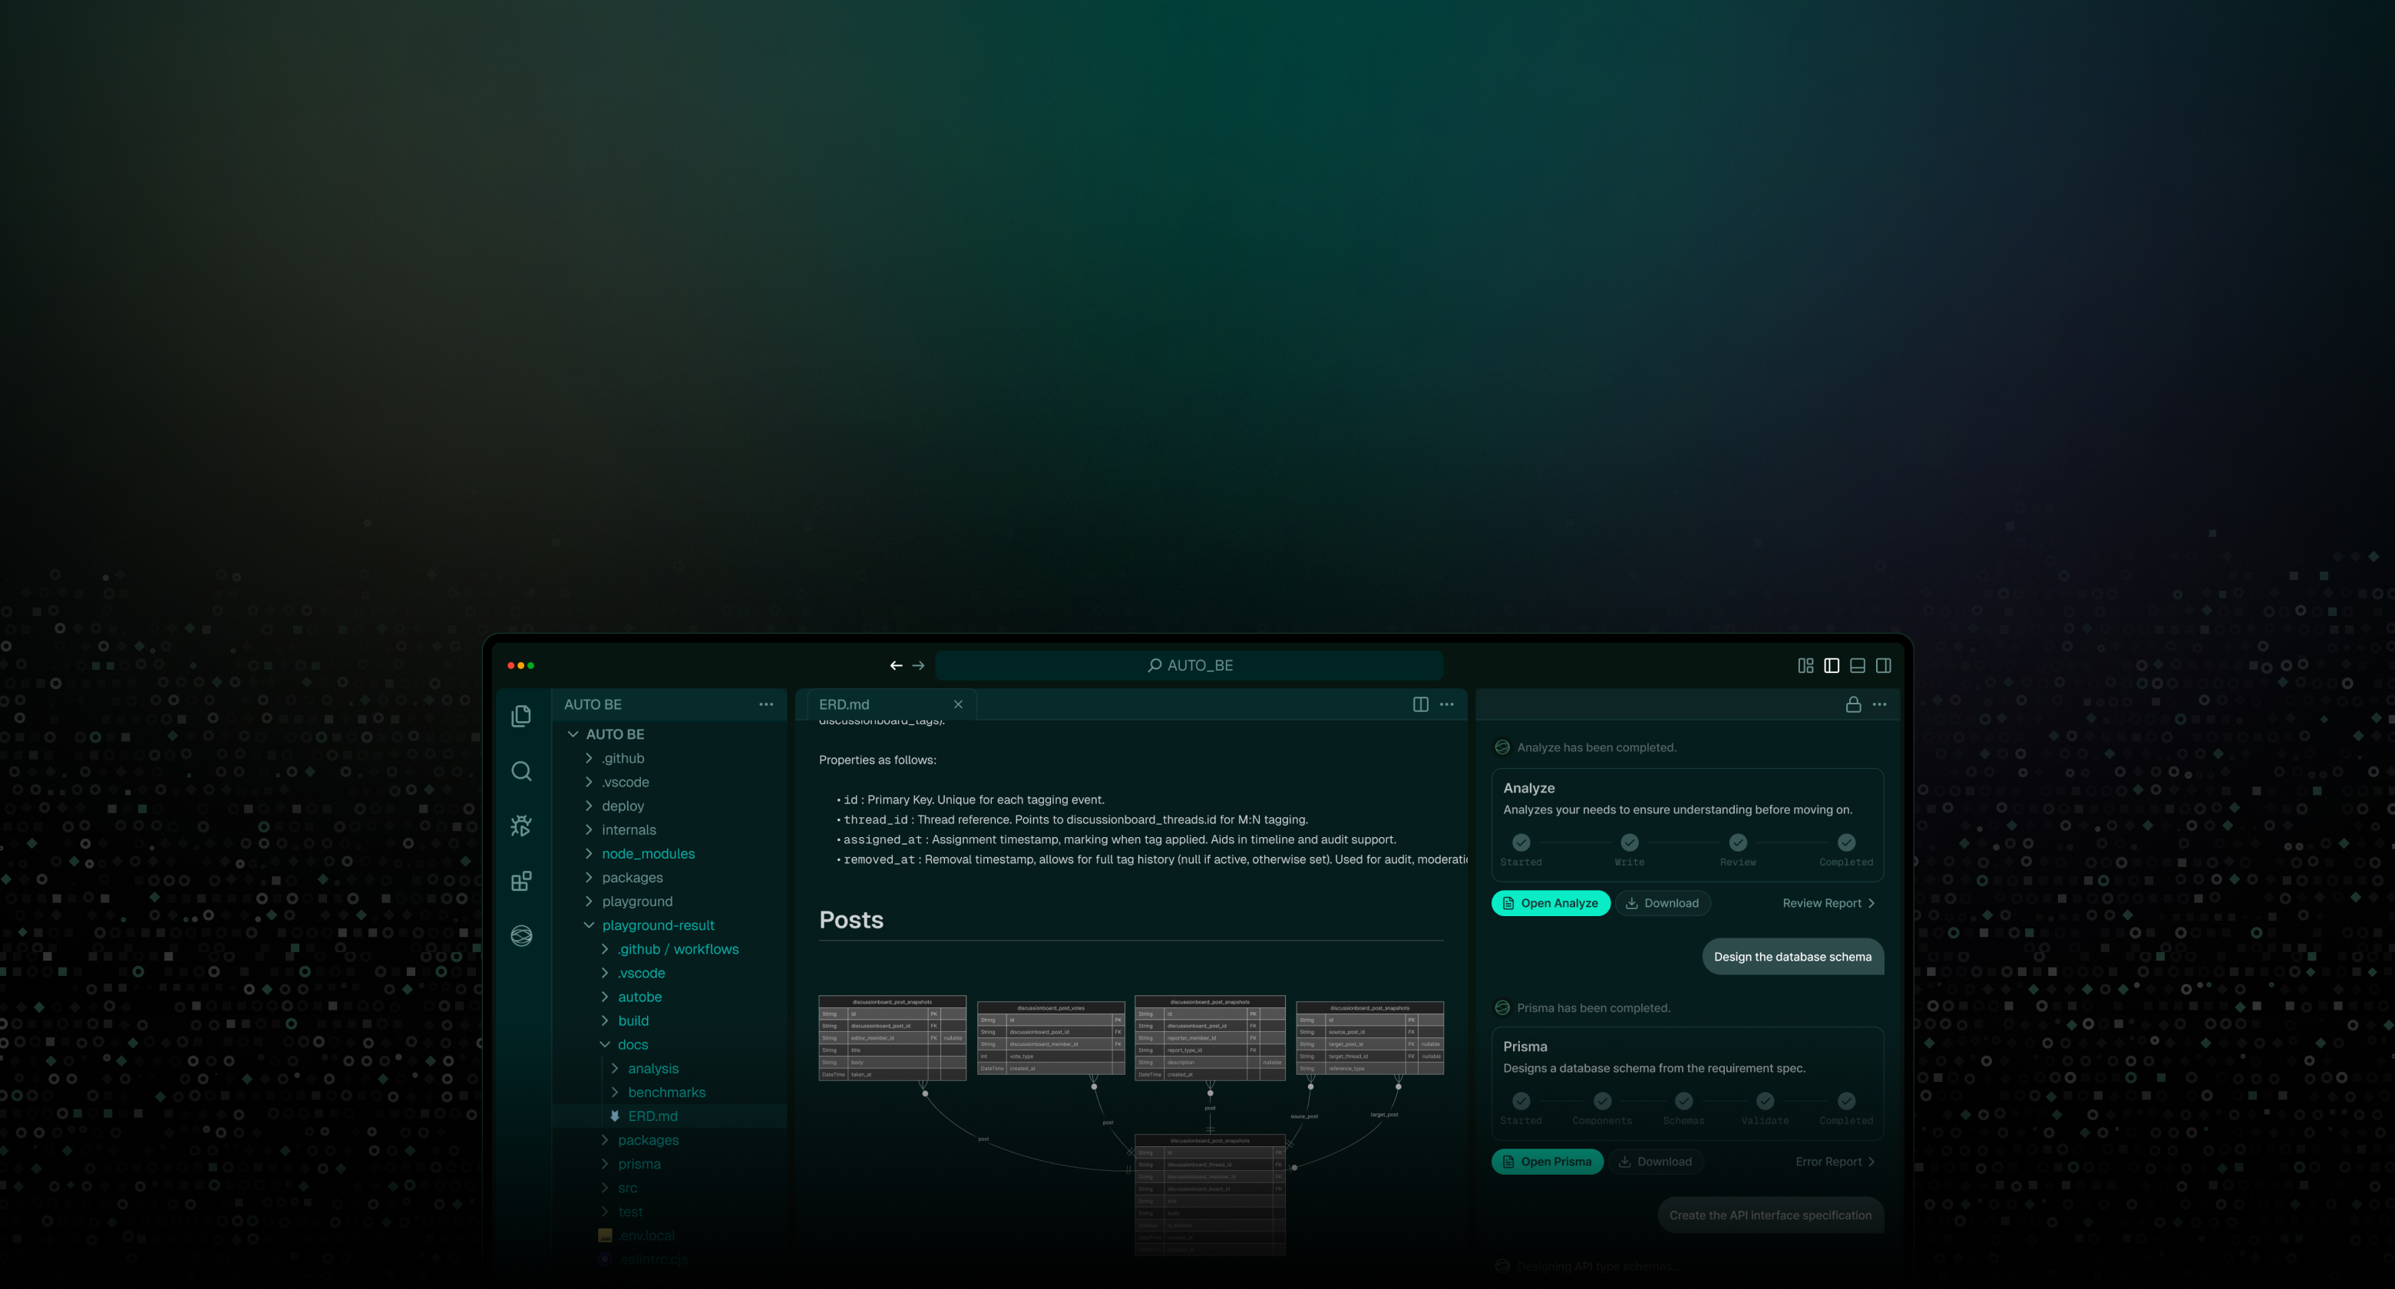Open the Extensions icon in activity bar
The width and height of the screenshot is (2395, 1289).
pyautogui.click(x=521, y=881)
